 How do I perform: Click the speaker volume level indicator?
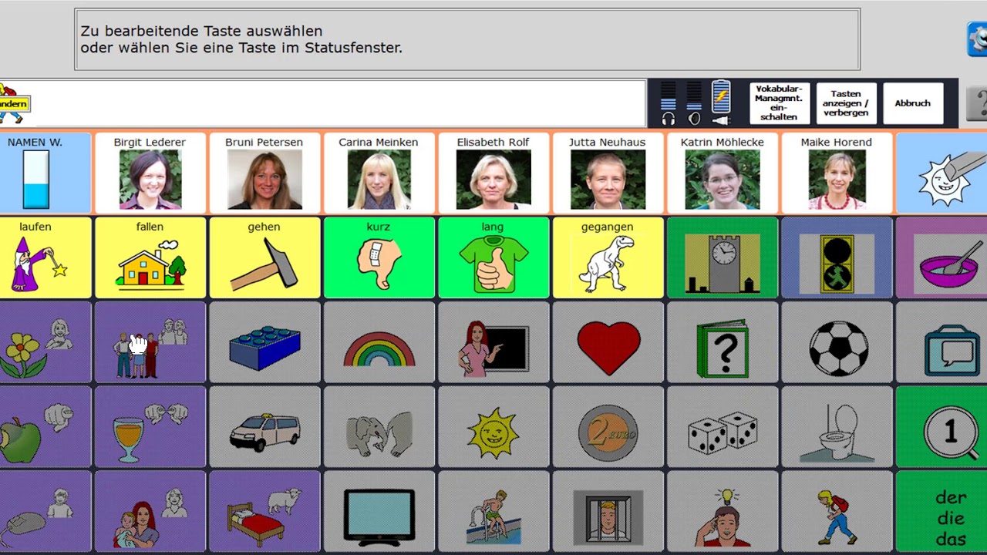point(695,103)
